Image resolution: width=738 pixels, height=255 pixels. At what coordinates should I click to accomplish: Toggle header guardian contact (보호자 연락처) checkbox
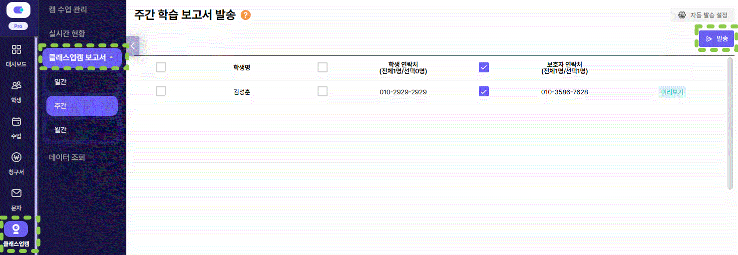tap(484, 67)
